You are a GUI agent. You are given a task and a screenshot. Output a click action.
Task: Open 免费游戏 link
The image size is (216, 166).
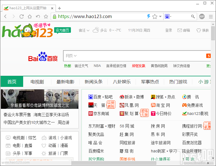pos(193,105)
